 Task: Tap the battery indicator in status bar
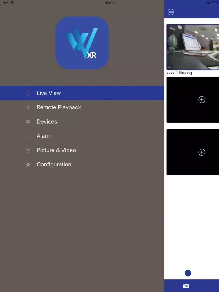coord(214,3)
